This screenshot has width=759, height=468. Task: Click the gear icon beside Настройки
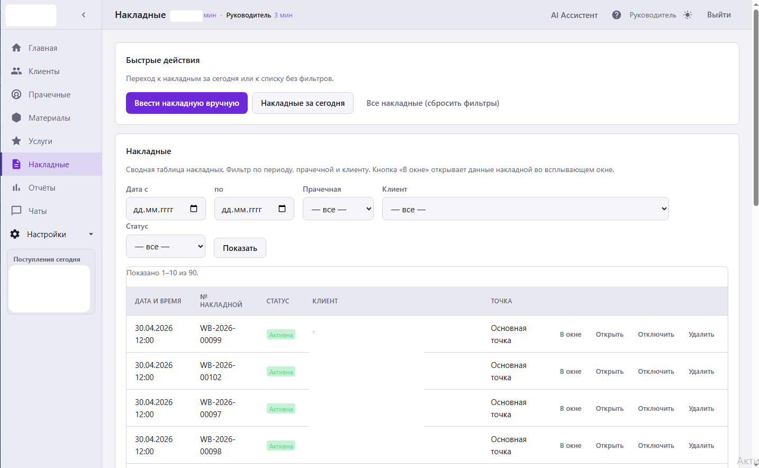tap(15, 234)
